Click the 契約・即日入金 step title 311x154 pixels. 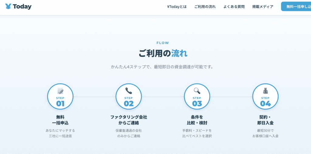coord(265,120)
